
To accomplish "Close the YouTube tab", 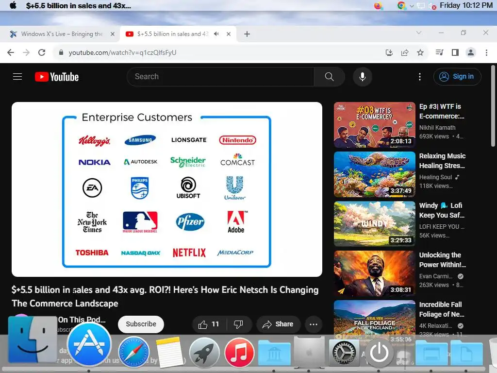I will click(229, 34).
